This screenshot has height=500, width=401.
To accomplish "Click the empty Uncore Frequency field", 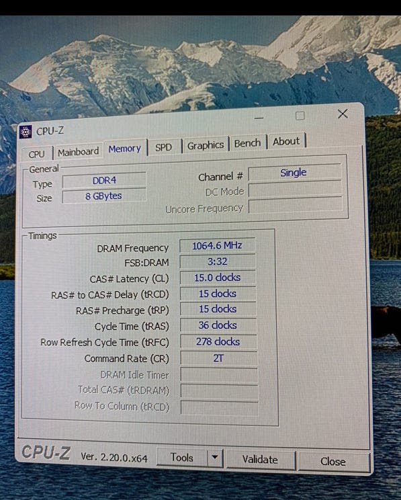I will [x=295, y=206].
